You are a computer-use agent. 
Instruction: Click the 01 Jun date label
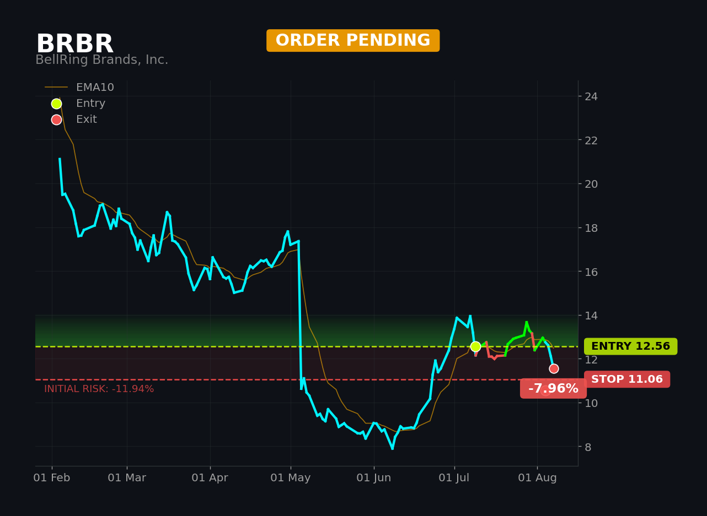(374, 478)
